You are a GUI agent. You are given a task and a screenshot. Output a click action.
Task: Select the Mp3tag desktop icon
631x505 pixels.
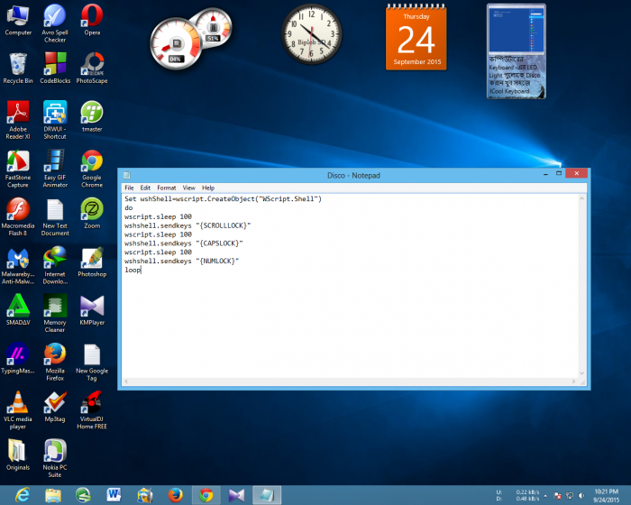[55, 407]
